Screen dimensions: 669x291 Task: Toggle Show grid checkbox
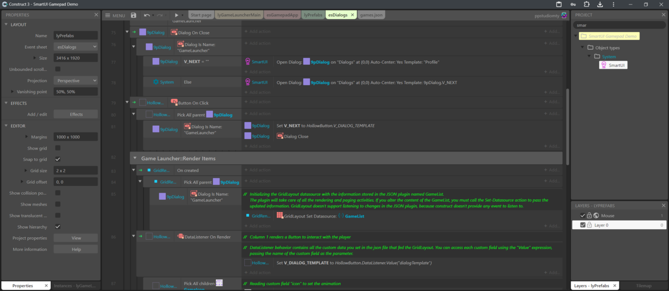click(x=57, y=148)
